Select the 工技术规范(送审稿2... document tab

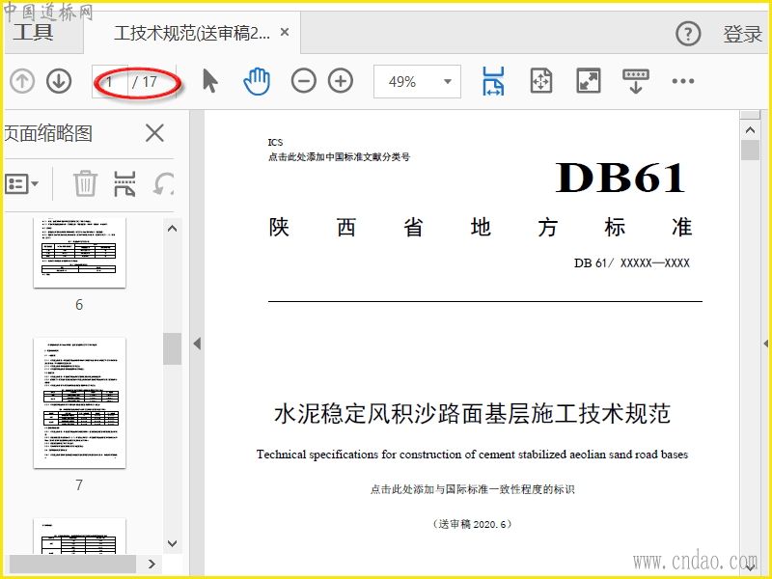click(192, 33)
